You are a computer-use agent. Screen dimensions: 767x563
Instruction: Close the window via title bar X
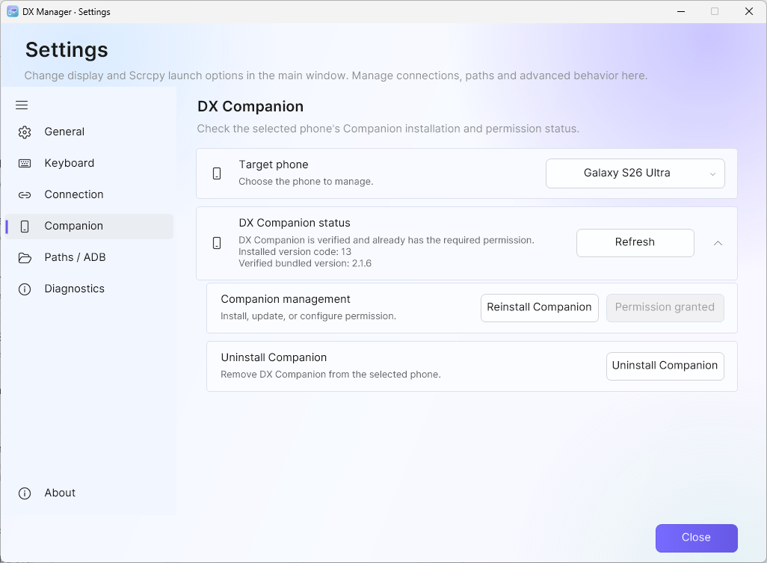(x=748, y=11)
